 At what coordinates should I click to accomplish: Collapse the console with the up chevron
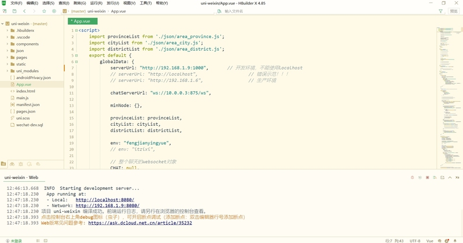[450, 177]
